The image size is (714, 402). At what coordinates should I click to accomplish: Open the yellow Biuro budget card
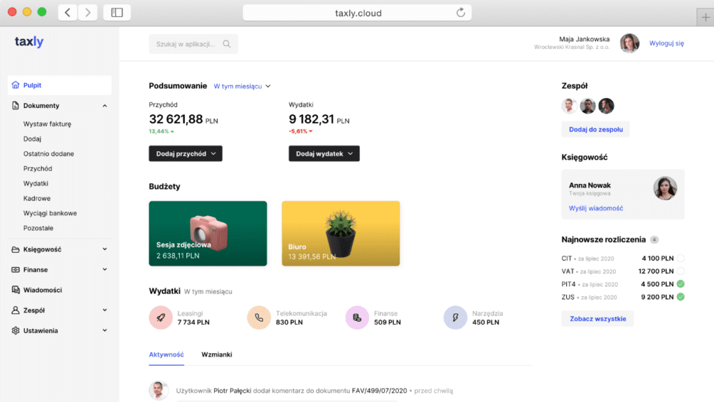click(341, 233)
